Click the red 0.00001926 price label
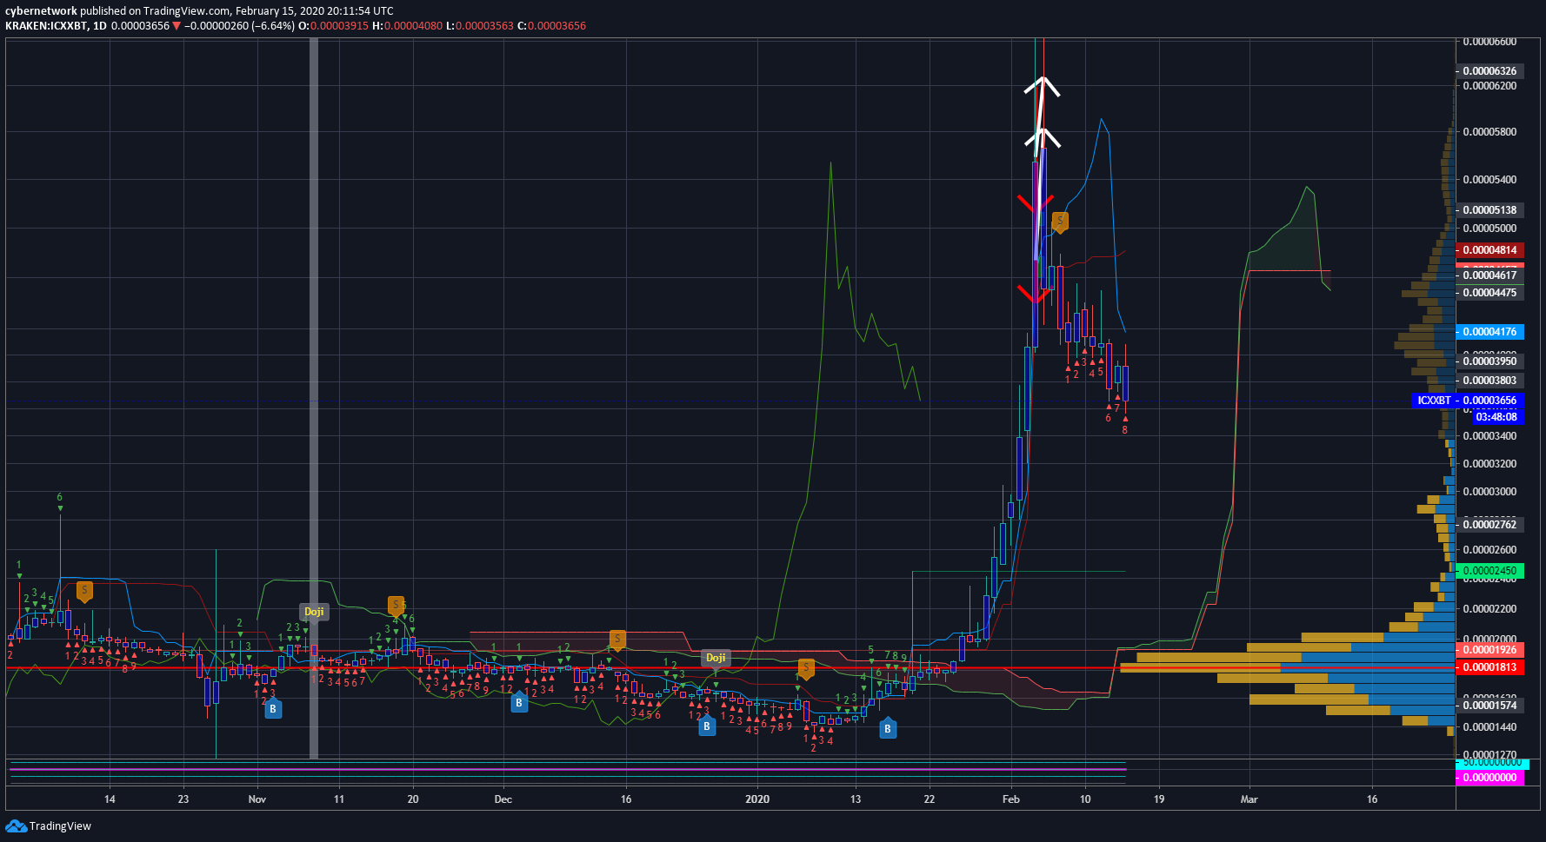The image size is (1546, 842). [1489, 650]
